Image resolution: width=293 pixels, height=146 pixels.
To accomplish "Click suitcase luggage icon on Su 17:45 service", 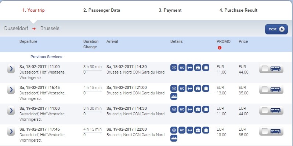I will tap(206, 130).
